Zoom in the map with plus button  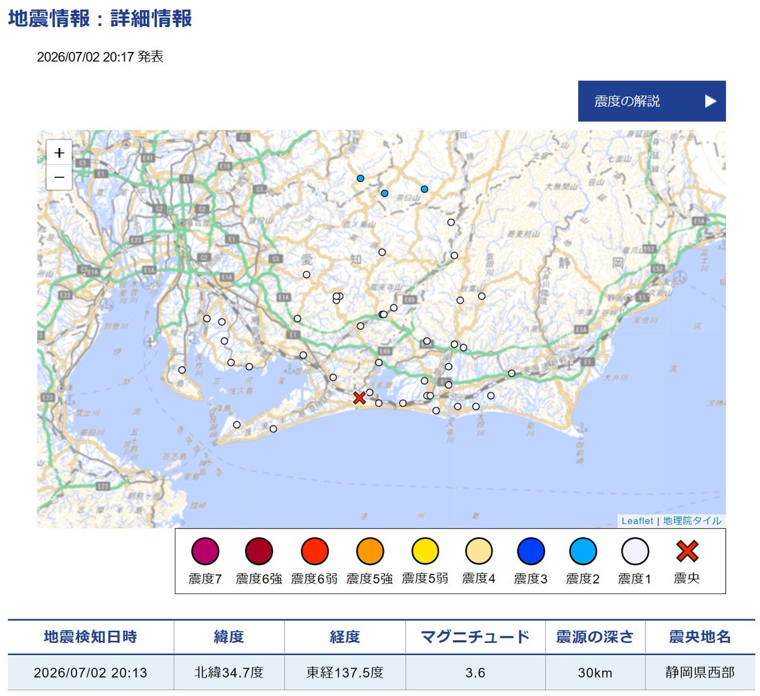(59, 152)
